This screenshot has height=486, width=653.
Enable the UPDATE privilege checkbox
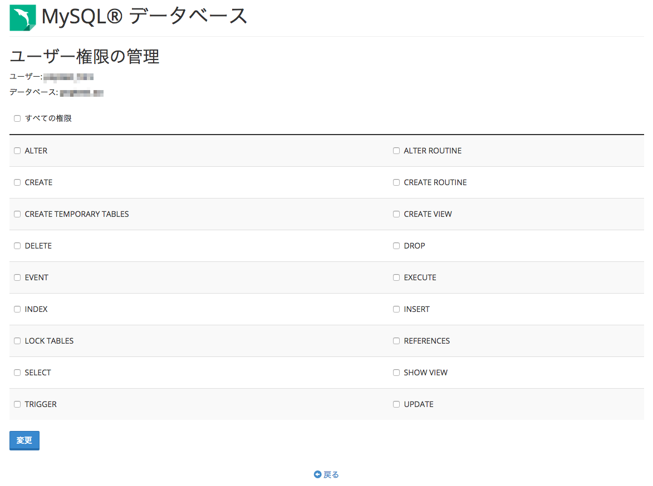396,404
